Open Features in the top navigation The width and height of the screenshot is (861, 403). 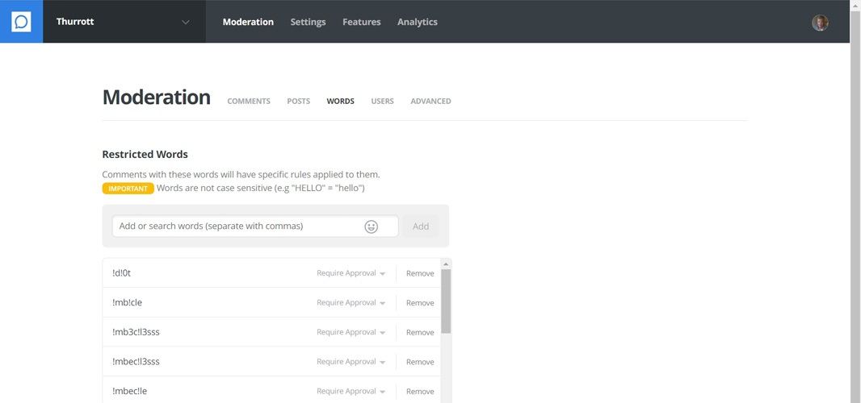point(361,22)
